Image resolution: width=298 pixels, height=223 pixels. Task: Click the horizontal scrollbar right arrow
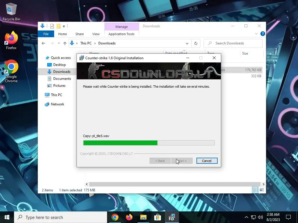(x=263, y=184)
